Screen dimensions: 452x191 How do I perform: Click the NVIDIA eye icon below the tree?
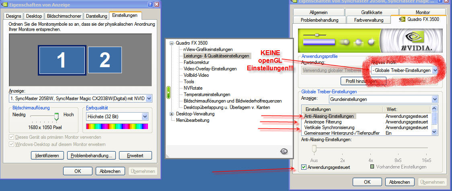284,151
